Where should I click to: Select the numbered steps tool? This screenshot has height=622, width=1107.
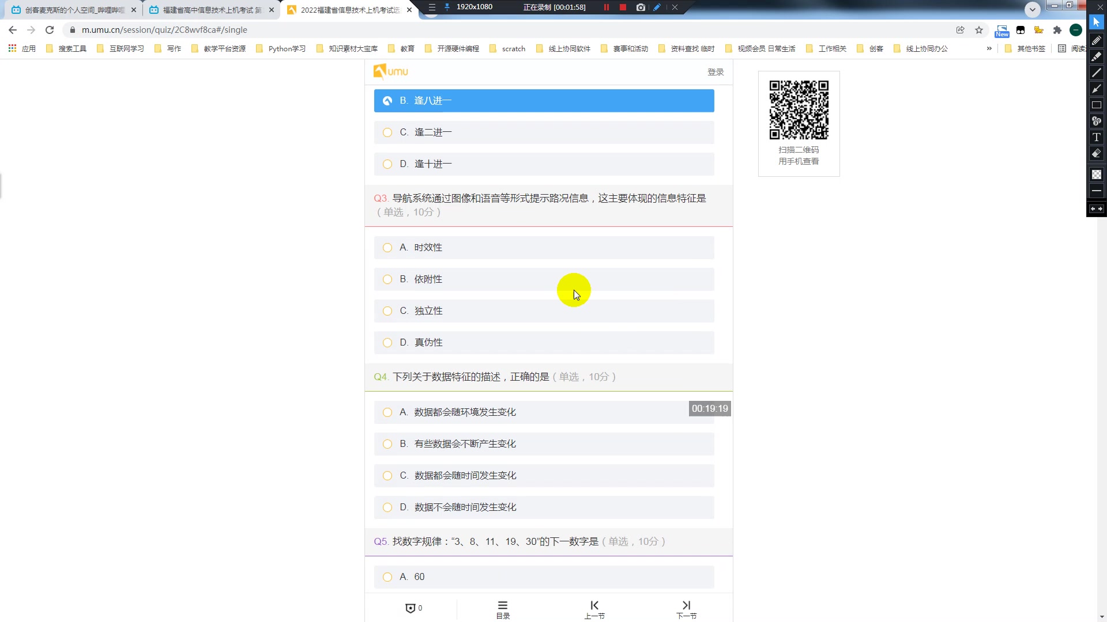(1096, 121)
